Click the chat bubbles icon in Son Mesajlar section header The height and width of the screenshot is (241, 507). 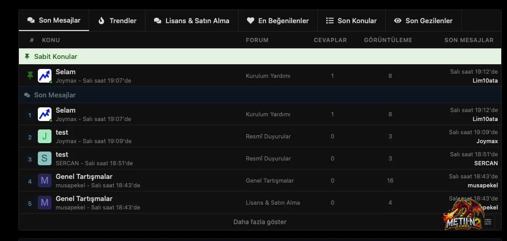(27, 95)
